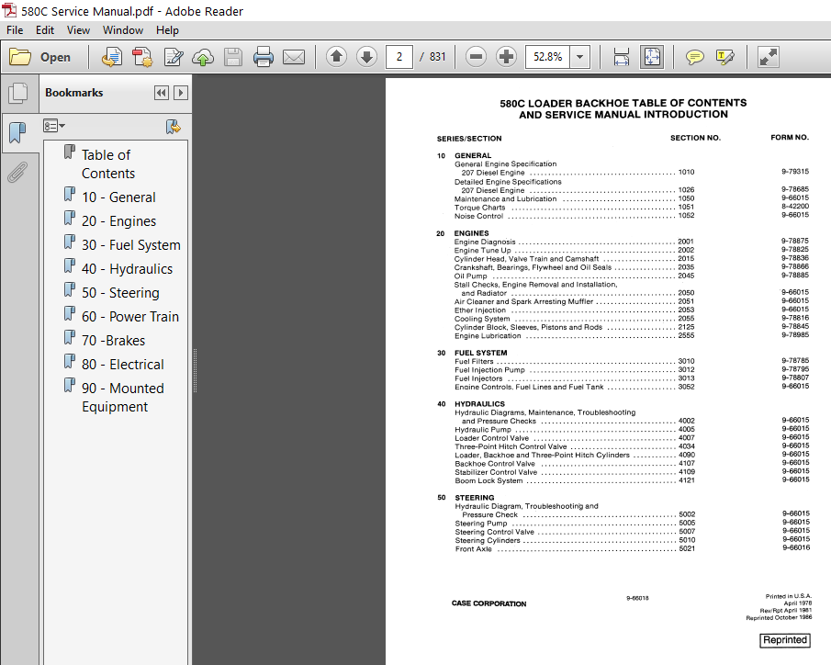Viewport: 831px width, 665px height.
Task: Open the Edit menu
Action: coord(44,30)
